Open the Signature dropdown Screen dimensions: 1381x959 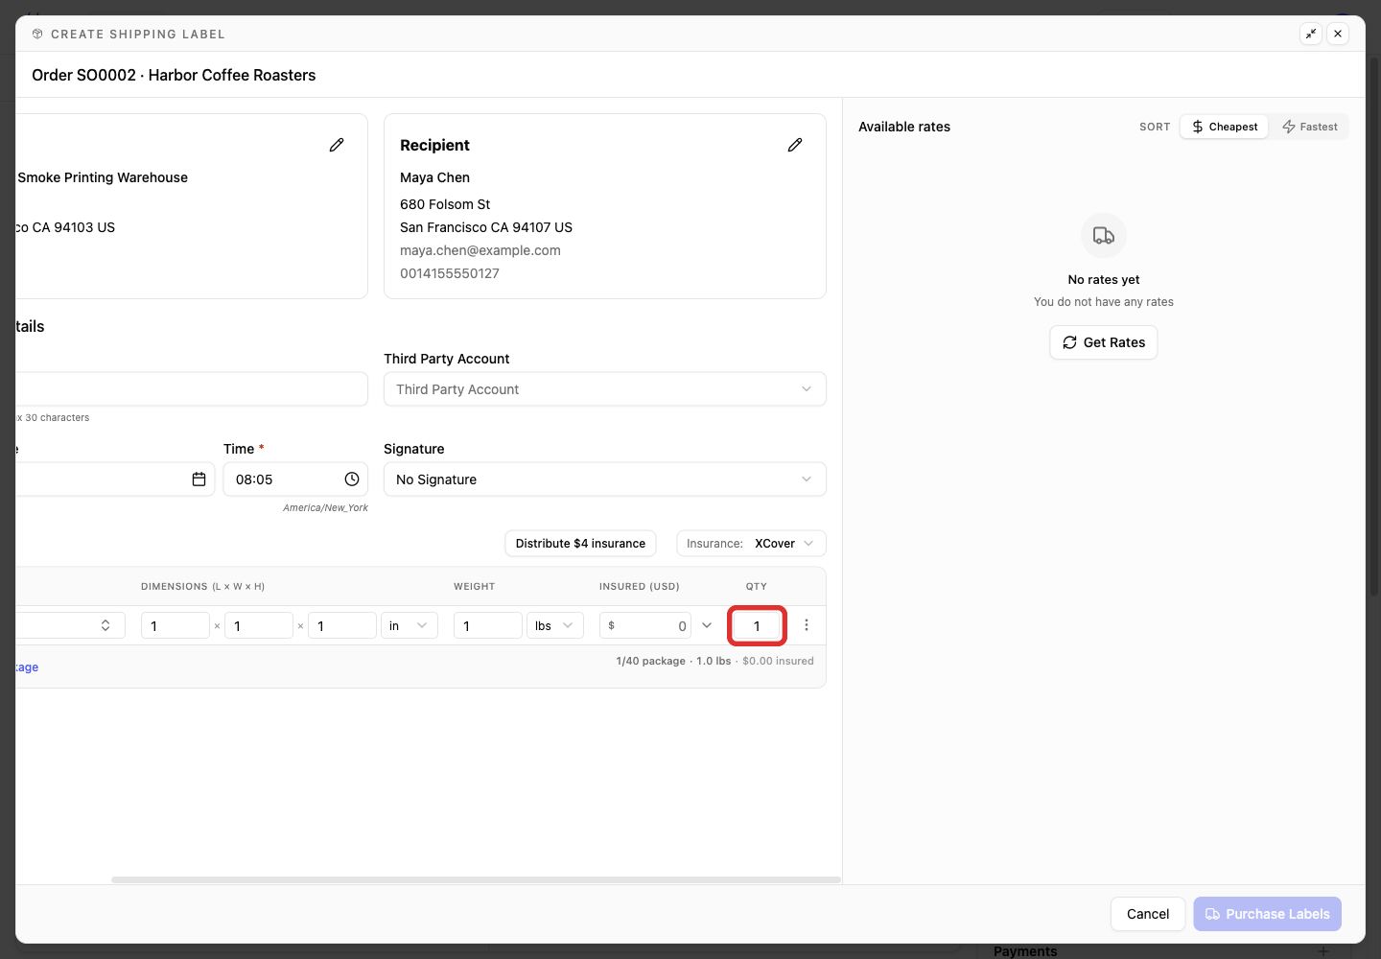pos(605,479)
